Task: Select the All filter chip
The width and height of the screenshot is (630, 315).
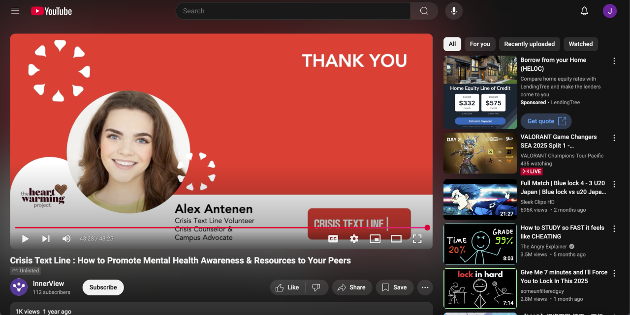Action: click(x=452, y=44)
